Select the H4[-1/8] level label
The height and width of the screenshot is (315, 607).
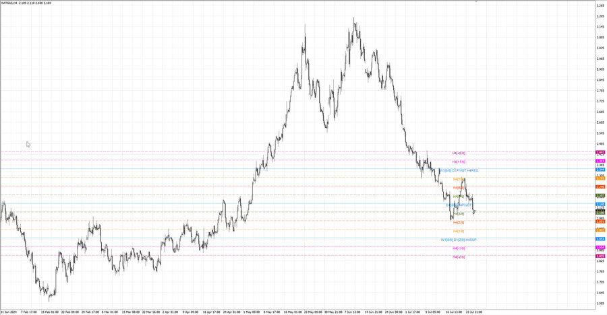tap(459, 248)
